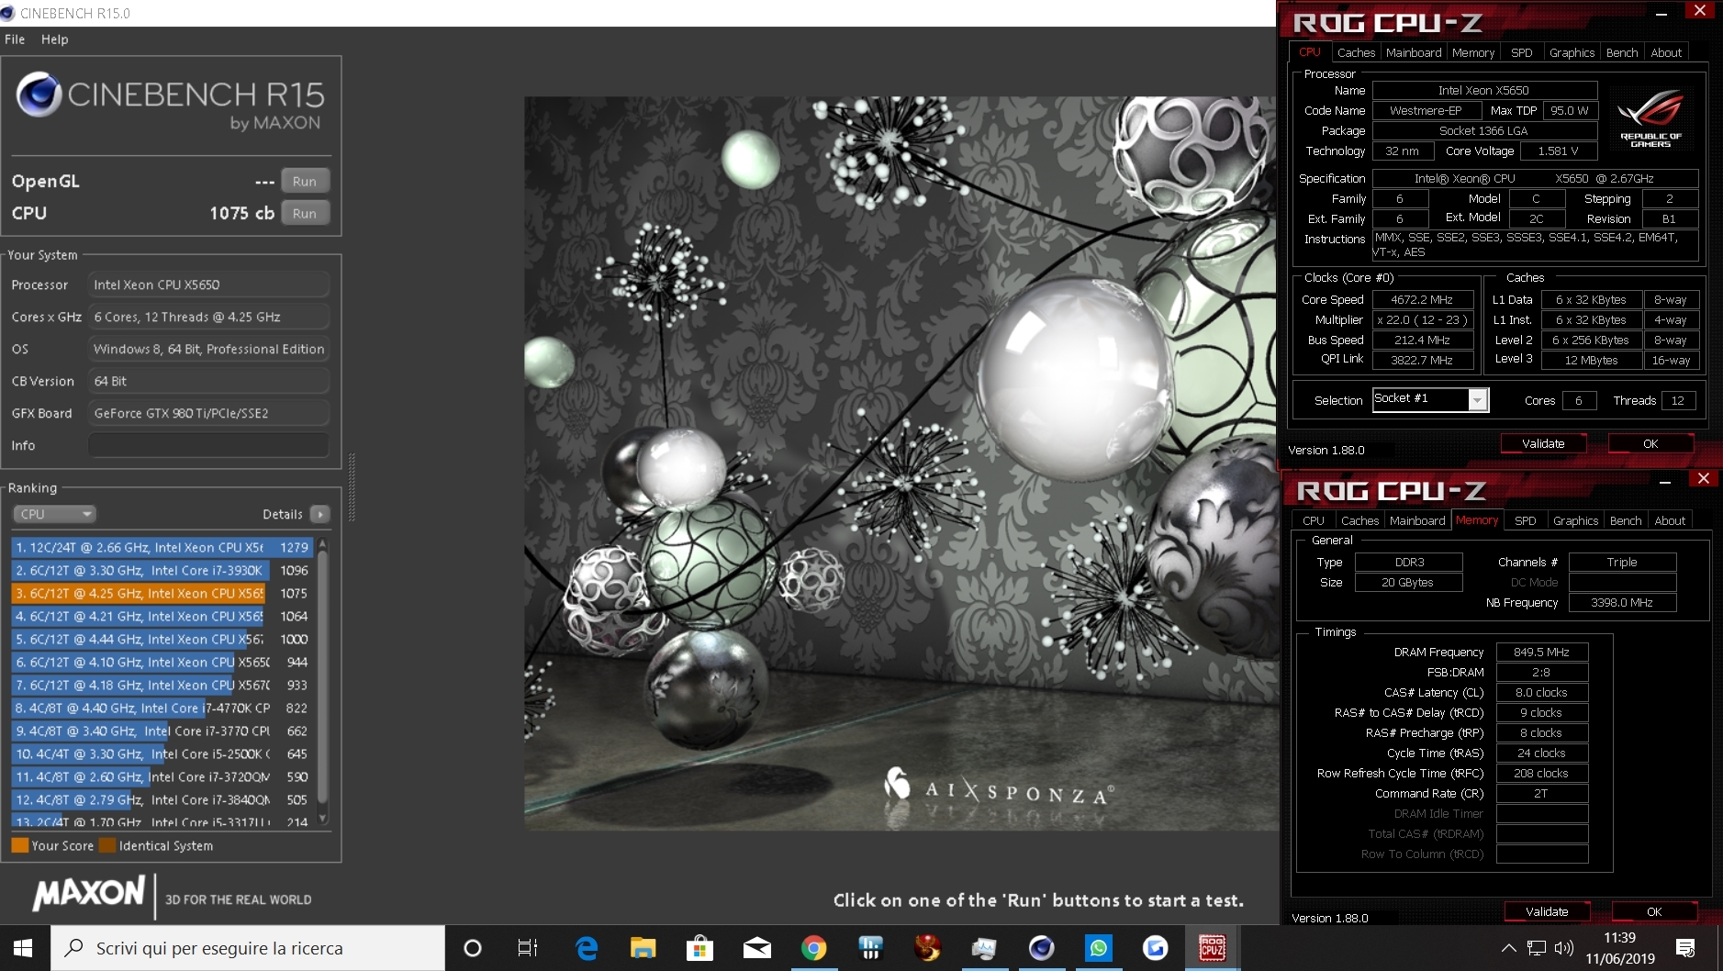
Task: Click the rendered Cinebench scene image
Action: pyautogui.click(x=900, y=463)
